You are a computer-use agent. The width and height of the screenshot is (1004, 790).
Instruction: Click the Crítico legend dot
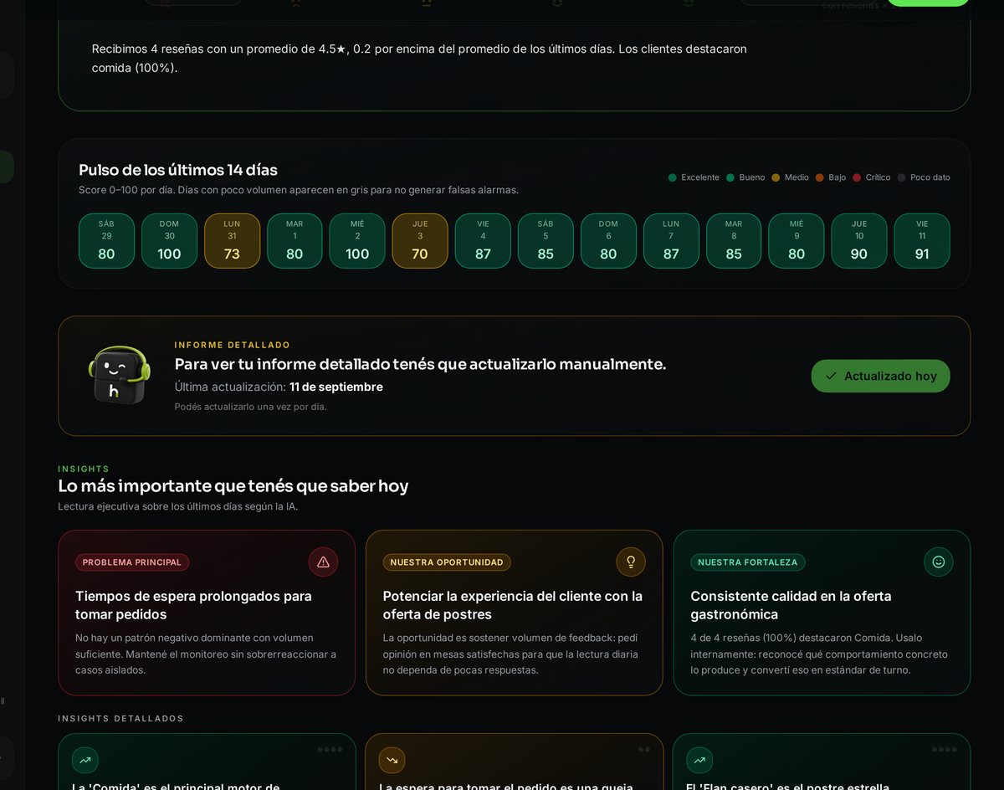(x=857, y=177)
